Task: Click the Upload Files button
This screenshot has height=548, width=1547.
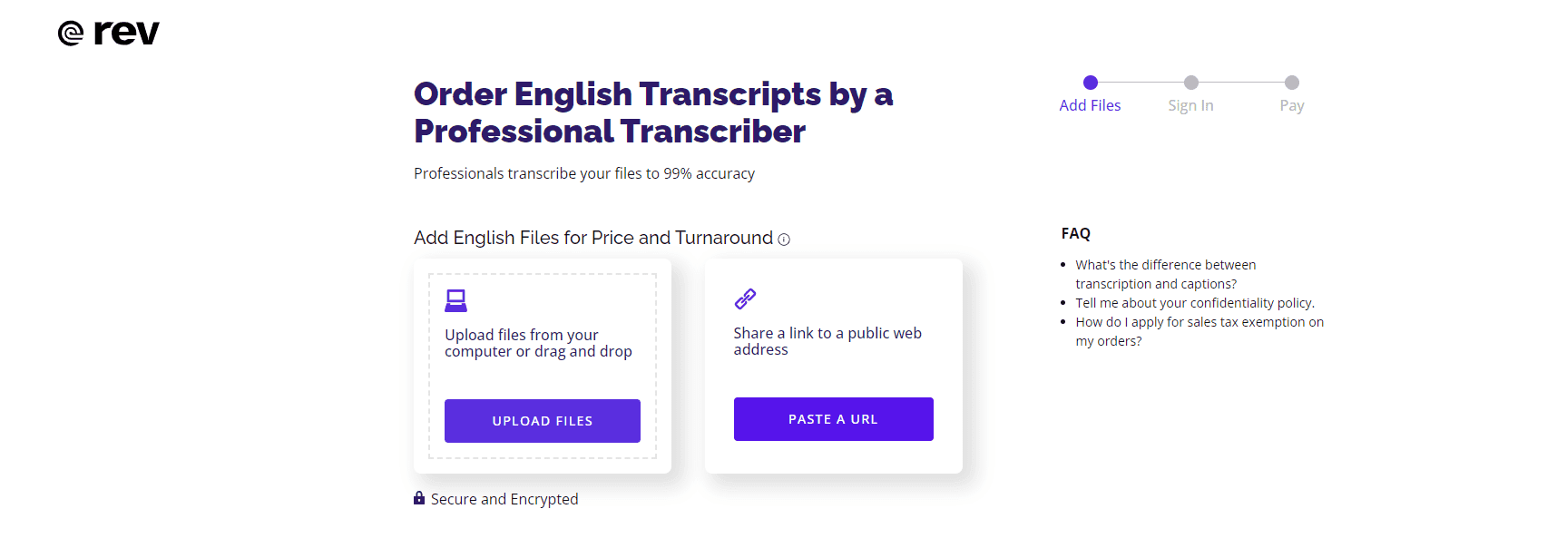Action: pyautogui.click(x=542, y=421)
